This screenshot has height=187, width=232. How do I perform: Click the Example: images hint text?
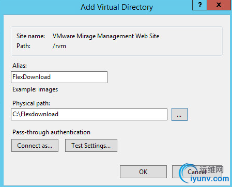35,89
